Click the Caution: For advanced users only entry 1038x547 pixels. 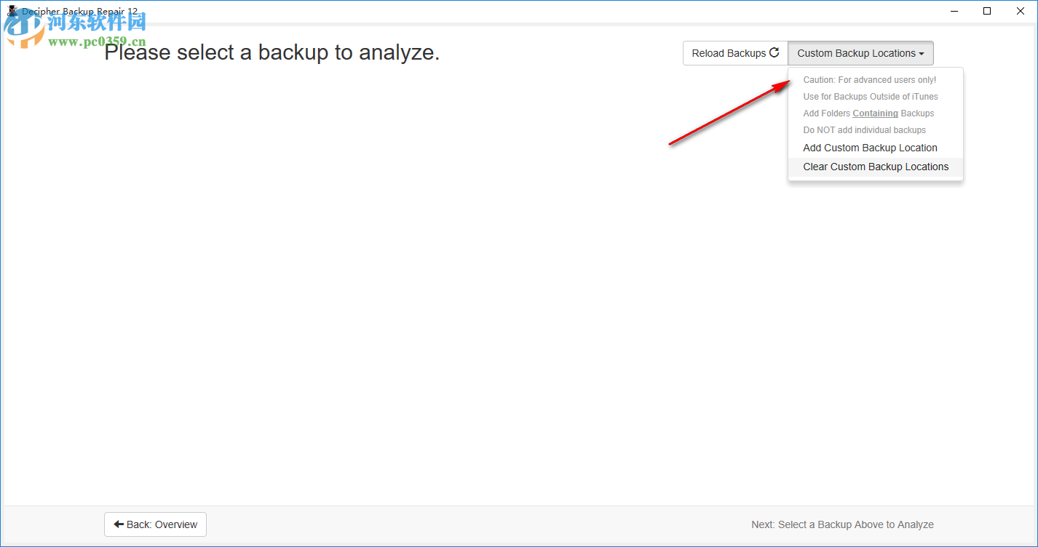click(869, 79)
